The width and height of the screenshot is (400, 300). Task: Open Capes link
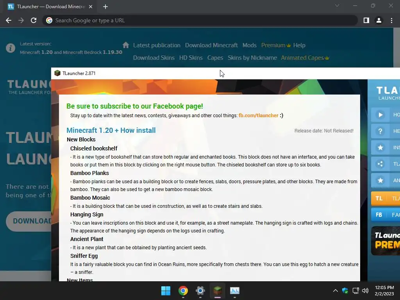coord(215,58)
